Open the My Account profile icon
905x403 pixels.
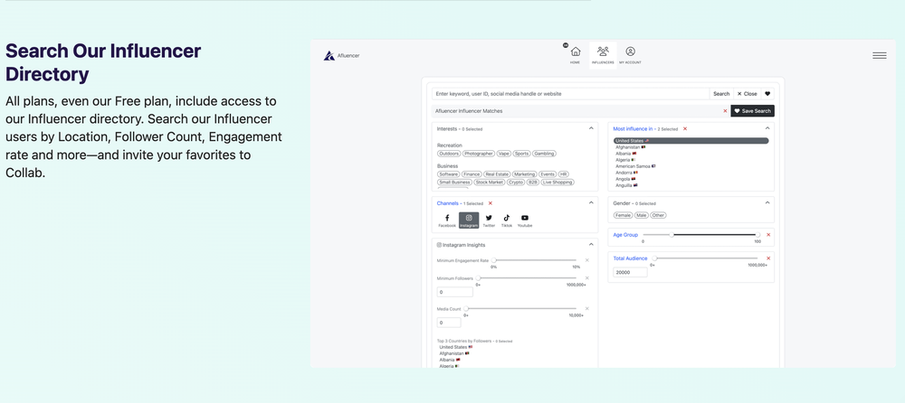[630, 52]
